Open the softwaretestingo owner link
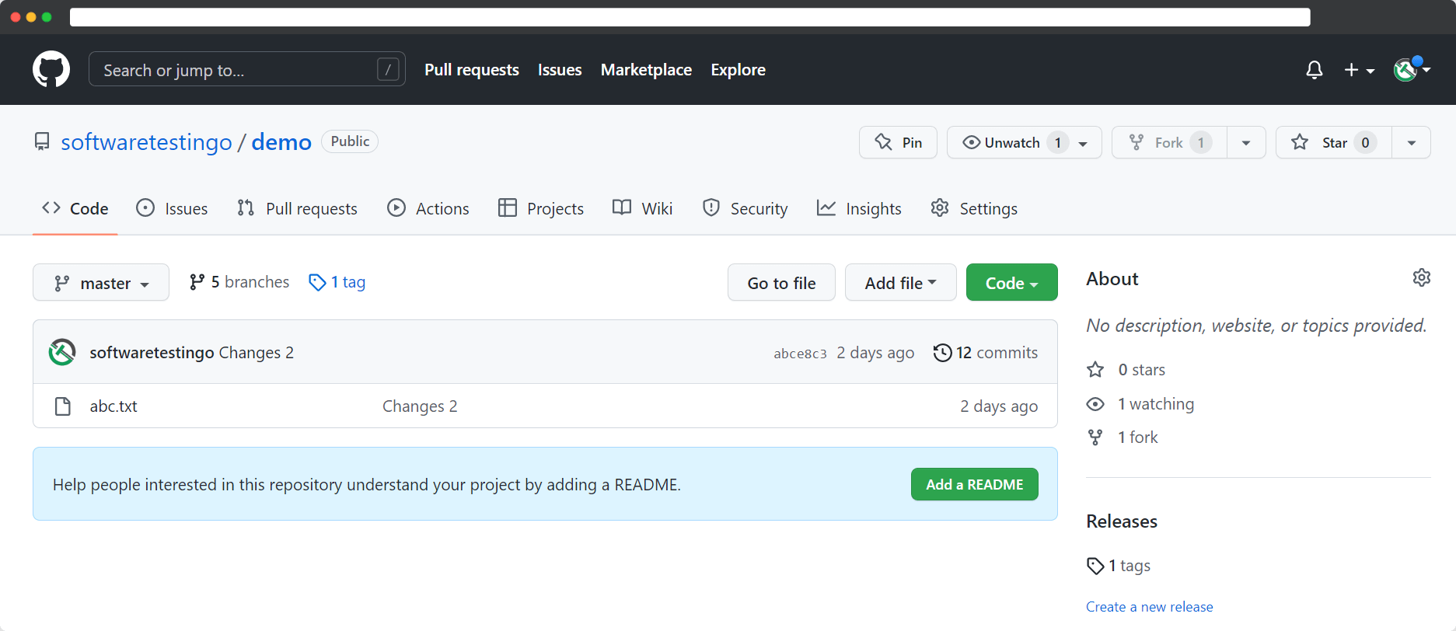This screenshot has height=631, width=1456. (x=146, y=142)
